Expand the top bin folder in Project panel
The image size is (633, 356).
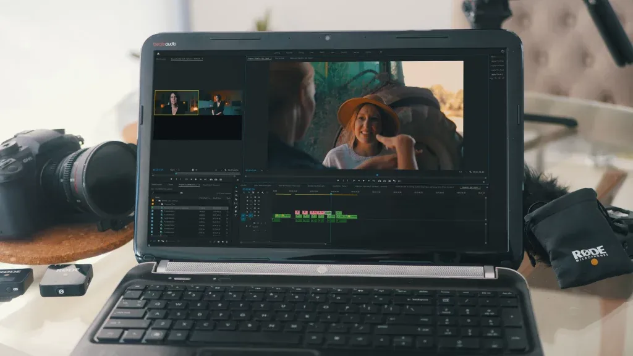[x=156, y=201]
